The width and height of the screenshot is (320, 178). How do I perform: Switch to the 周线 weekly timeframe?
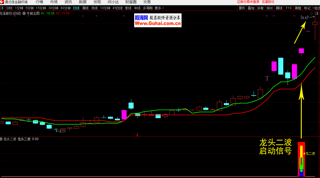[x=85, y=8]
